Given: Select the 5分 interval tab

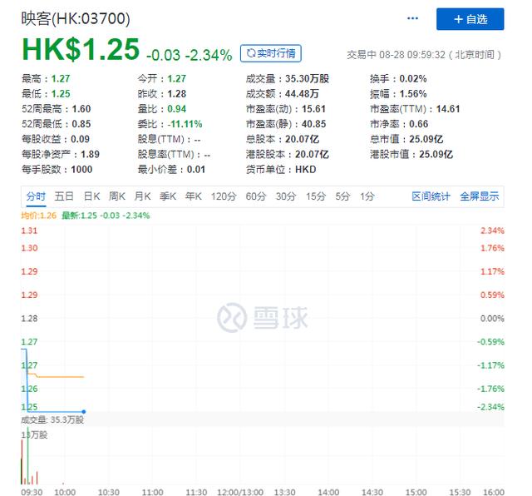Looking at the screenshot, I should coord(342,196).
